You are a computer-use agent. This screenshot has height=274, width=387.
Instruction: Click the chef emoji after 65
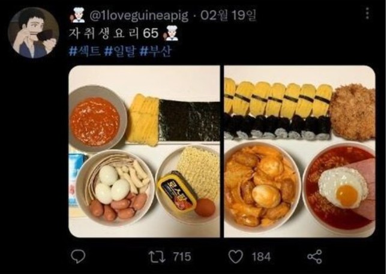pyautogui.click(x=170, y=33)
